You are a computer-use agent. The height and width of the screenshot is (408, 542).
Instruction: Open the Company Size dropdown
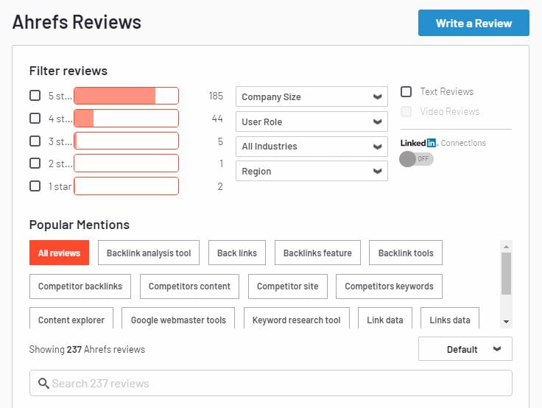click(x=312, y=96)
